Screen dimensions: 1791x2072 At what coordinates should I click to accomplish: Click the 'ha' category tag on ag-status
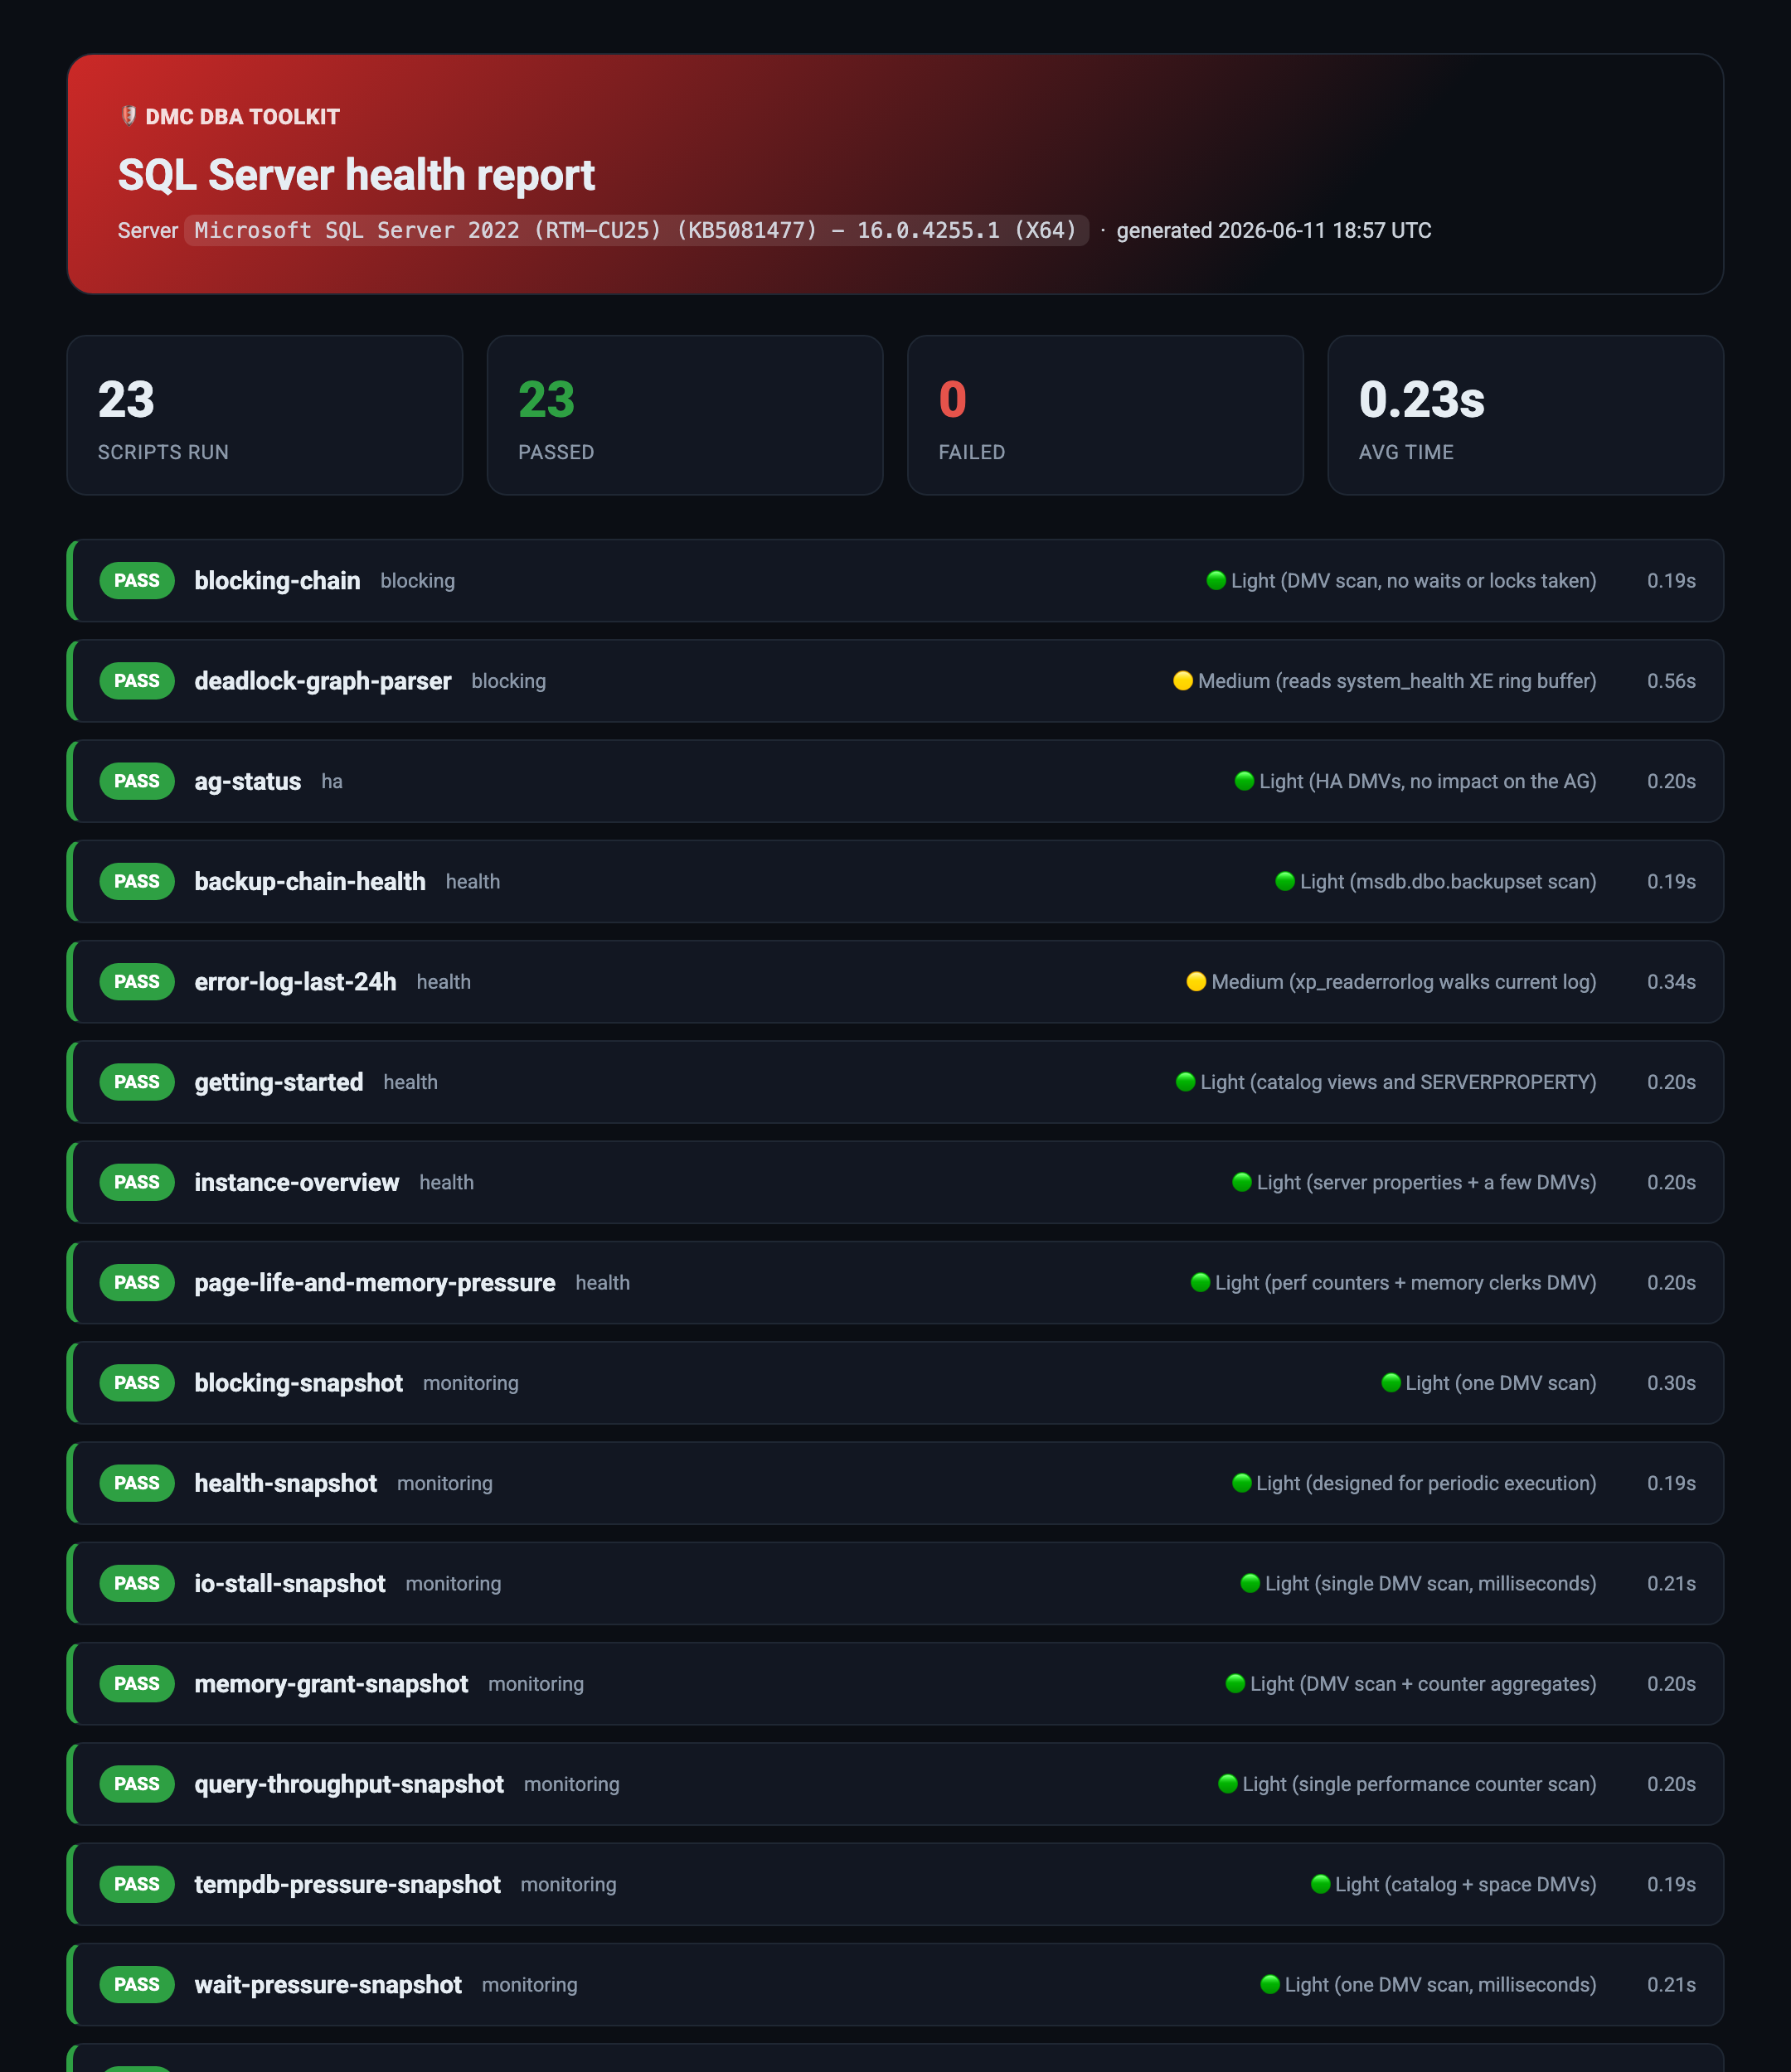click(332, 782)
